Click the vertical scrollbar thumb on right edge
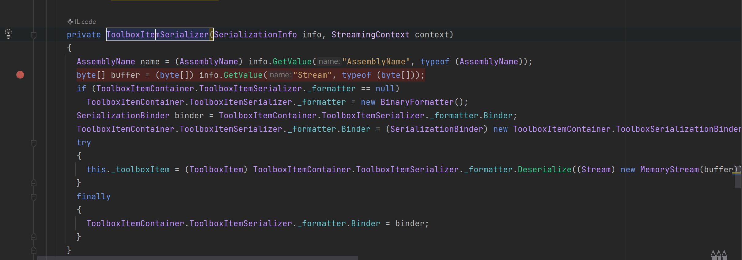 [737, 181]
